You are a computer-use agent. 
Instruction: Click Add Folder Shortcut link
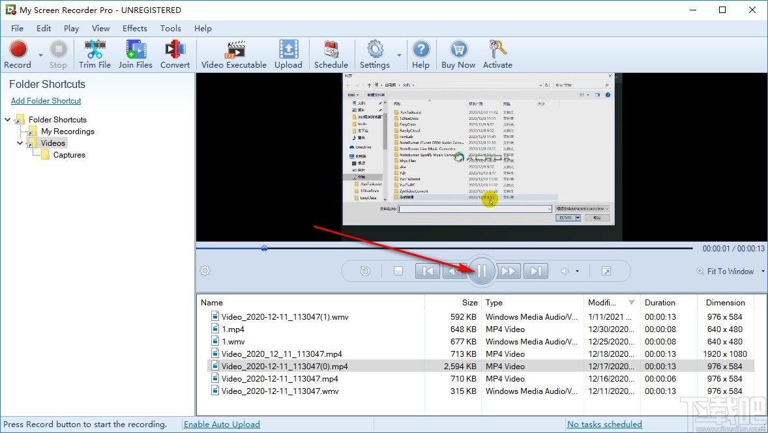46,101
